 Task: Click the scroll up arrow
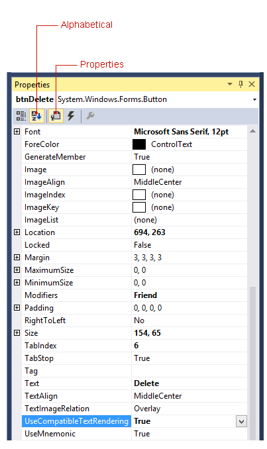click(252, 131)
